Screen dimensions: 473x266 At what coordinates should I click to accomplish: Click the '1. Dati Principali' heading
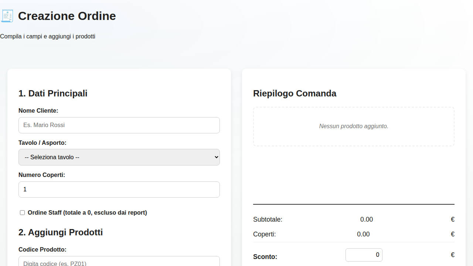(x=53, y=93)
